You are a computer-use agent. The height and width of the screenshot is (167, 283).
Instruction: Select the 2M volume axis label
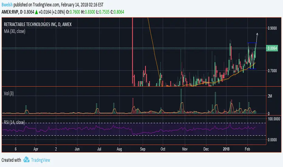pyautogui.click(x=270, y=96)
